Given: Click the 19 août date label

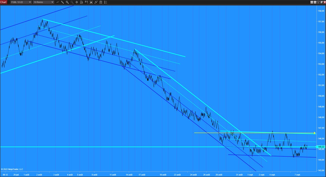Looking at the screenshot, I should coord(163,175).
